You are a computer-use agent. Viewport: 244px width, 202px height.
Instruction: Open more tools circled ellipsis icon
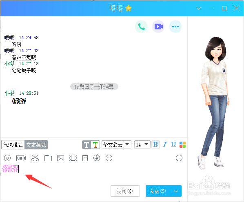(109, 158)
